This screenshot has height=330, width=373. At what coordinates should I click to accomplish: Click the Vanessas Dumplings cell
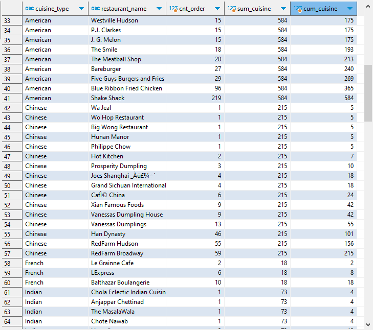click(x=127, y=224)
